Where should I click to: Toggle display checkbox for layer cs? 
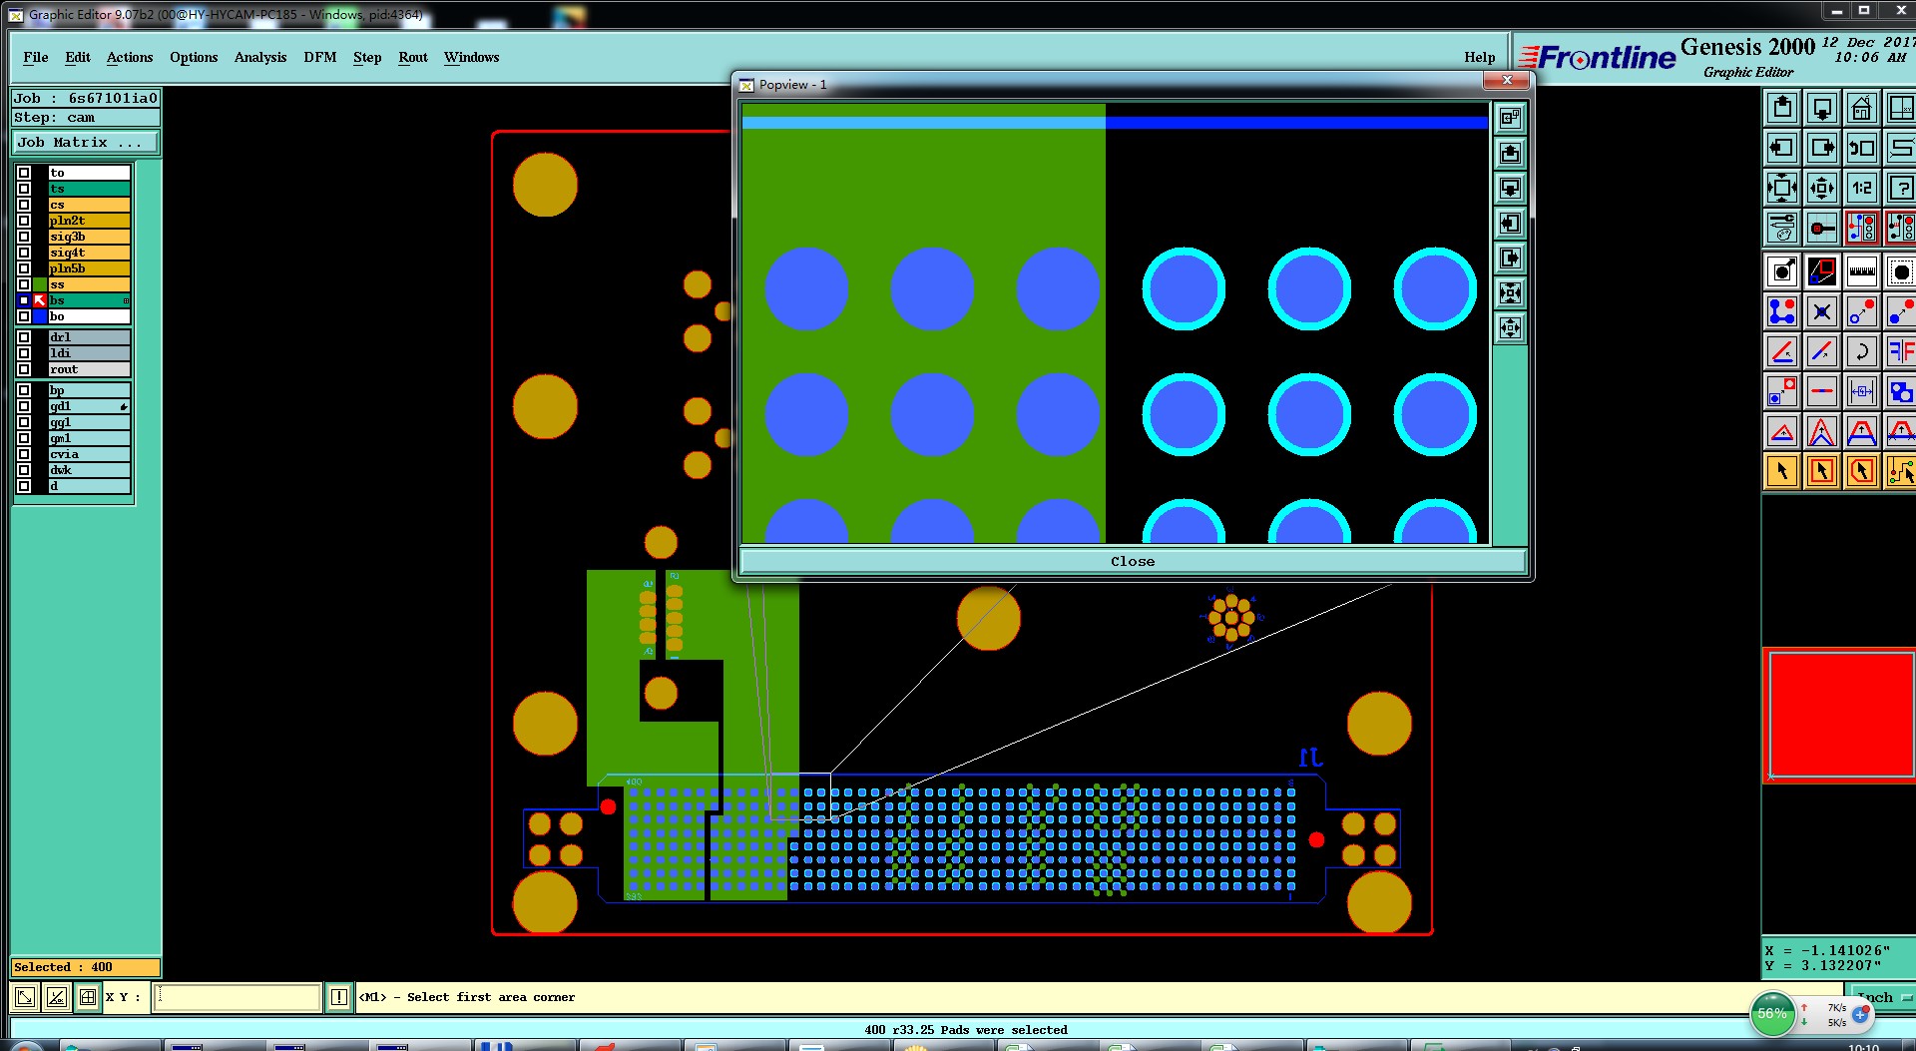coord(24,205)
